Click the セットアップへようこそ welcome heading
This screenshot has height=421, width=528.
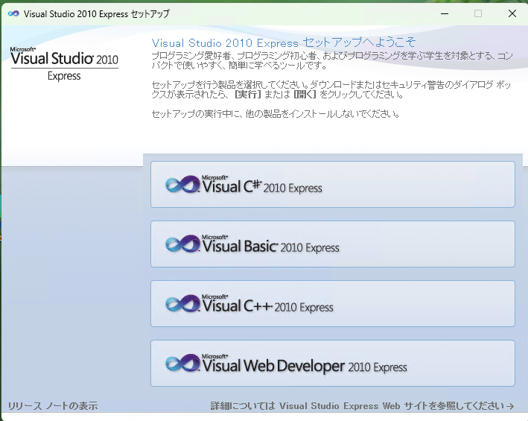tap(283, 42)
